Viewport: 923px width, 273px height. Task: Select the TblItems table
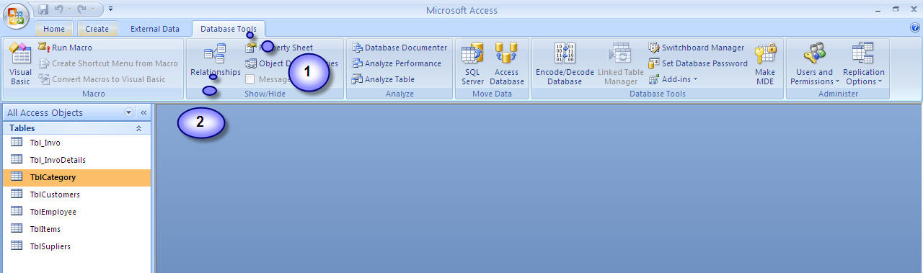[76, 229]
